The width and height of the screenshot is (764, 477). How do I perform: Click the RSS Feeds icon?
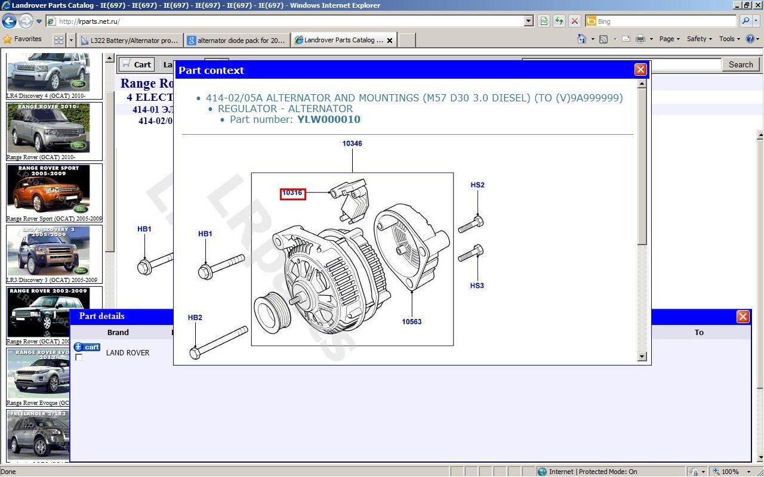click(x=603, y=39)
